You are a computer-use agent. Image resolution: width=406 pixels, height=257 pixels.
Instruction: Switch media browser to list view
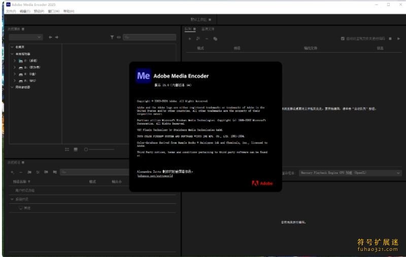pyautogui.click(x=67, y=150)
